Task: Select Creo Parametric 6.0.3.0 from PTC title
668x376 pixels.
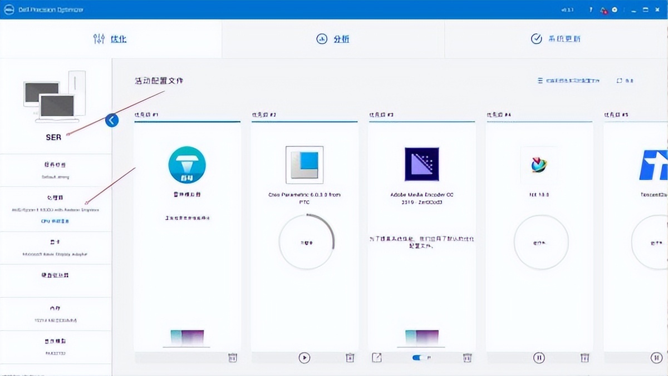Action: click(304, 198)
